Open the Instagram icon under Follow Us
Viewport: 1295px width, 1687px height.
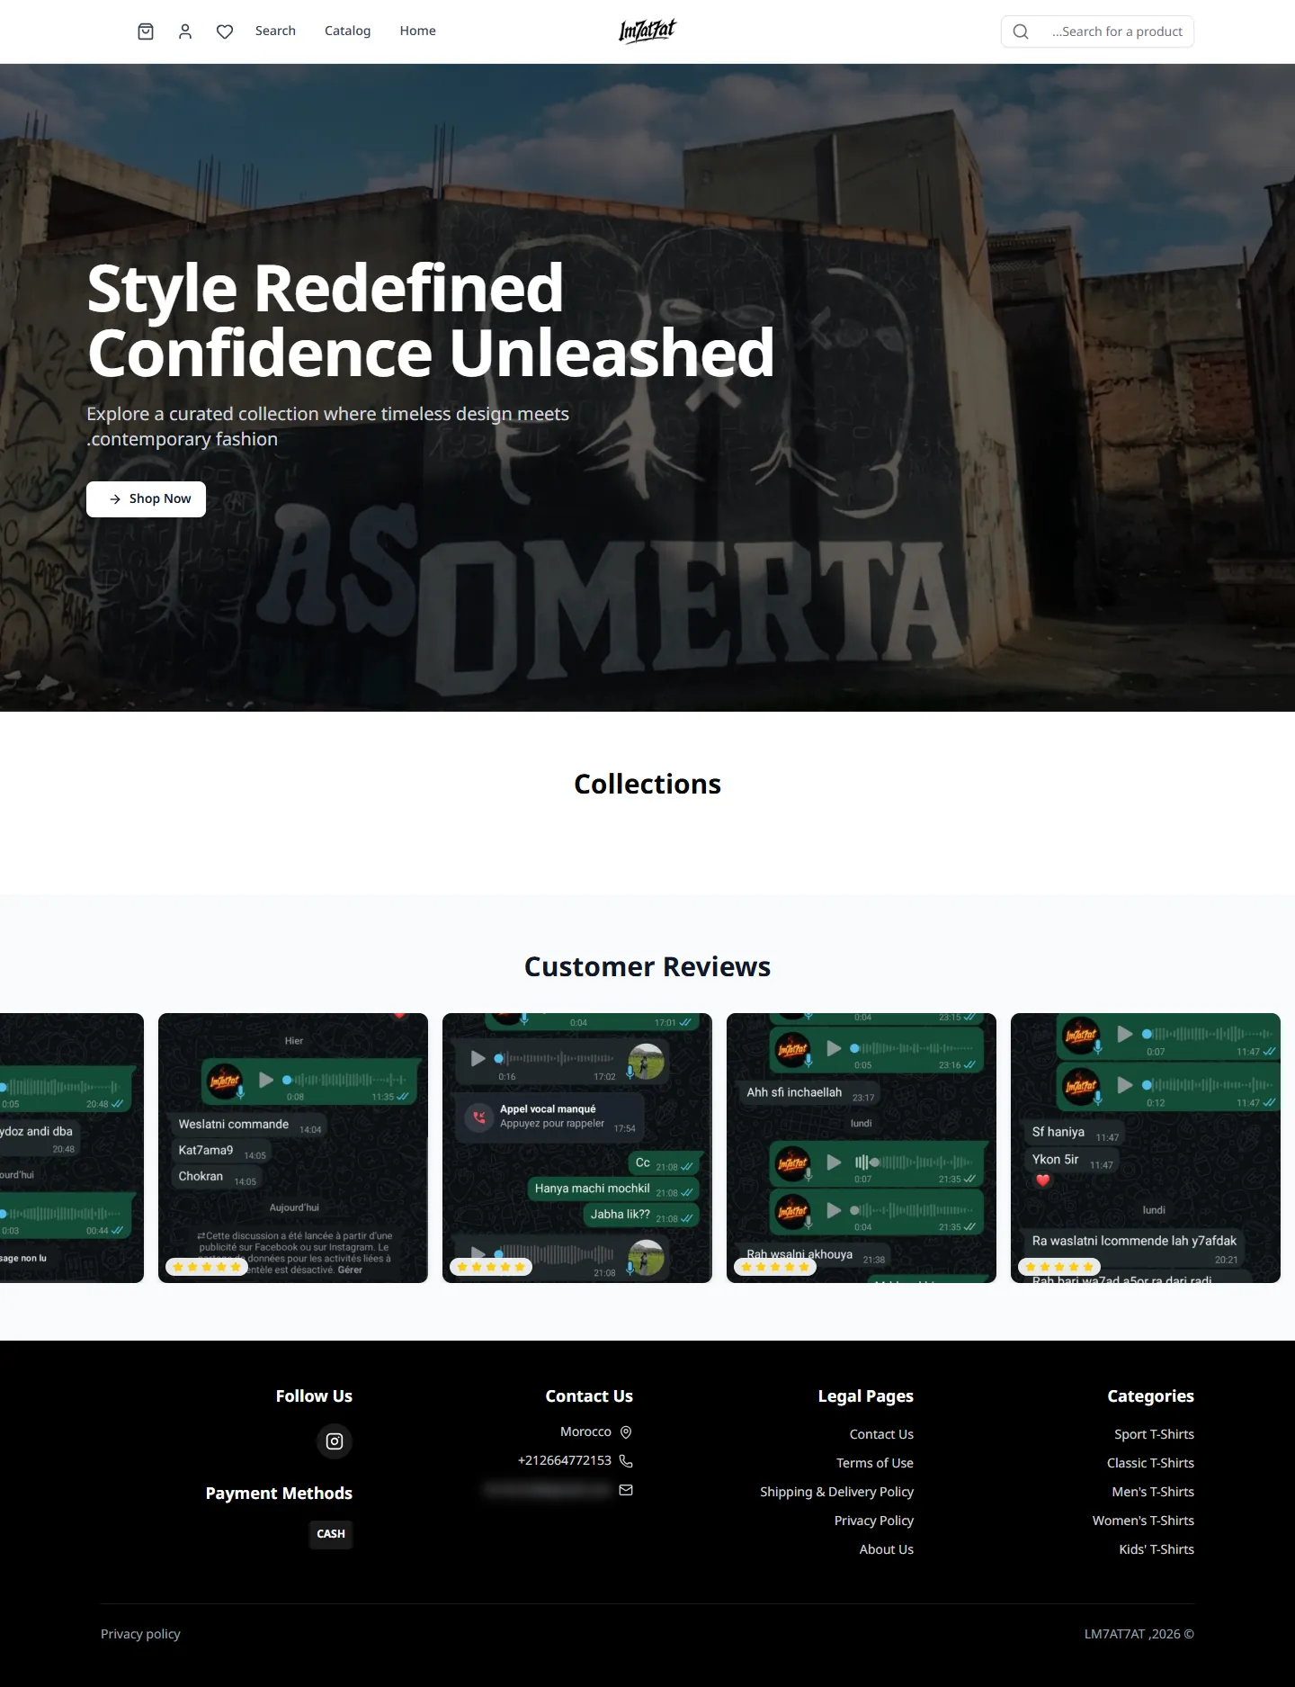coord(335,1441)
